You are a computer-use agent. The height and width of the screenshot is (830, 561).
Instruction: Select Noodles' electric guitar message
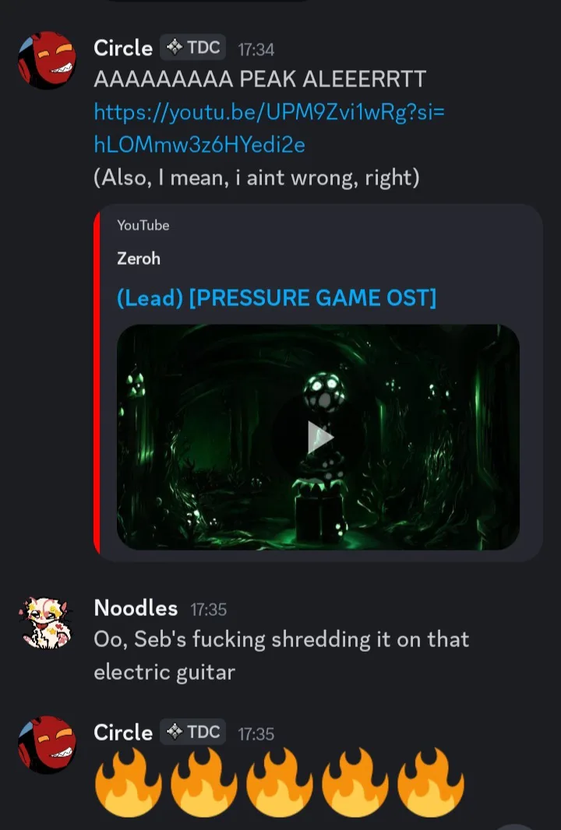coord(281,656)
